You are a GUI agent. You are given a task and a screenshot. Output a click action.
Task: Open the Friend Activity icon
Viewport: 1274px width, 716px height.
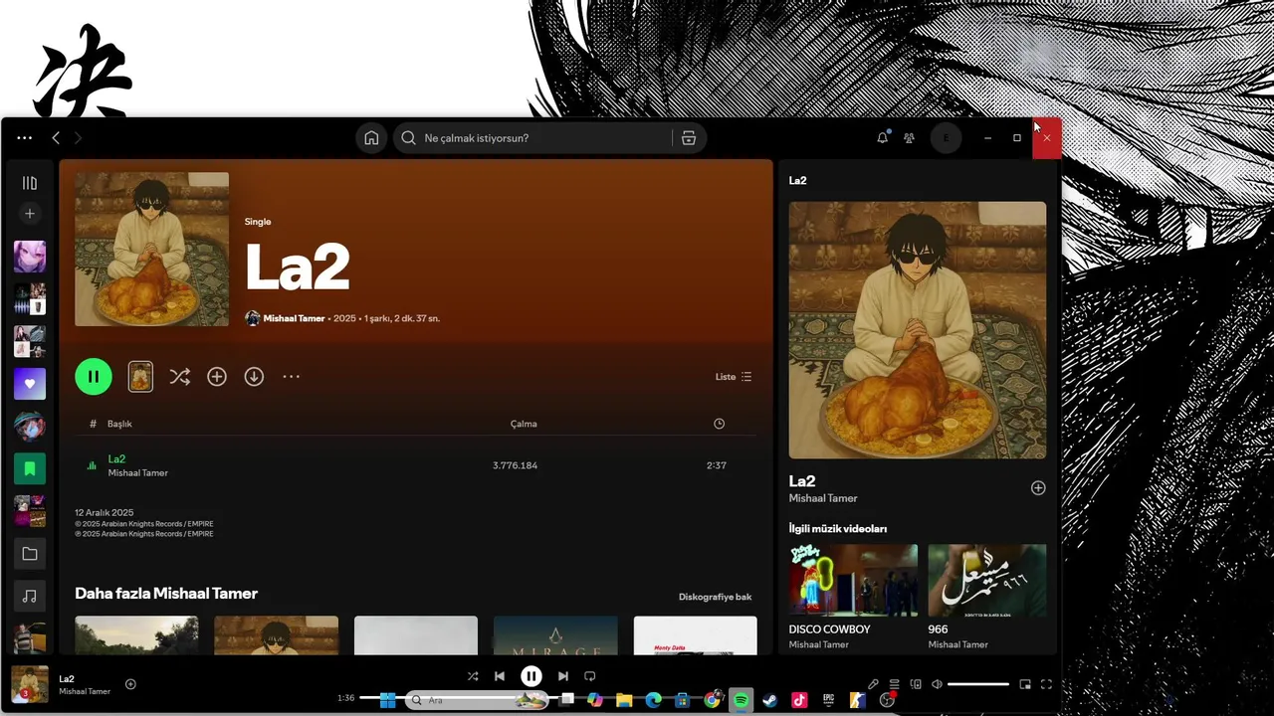tap(909, 138)
